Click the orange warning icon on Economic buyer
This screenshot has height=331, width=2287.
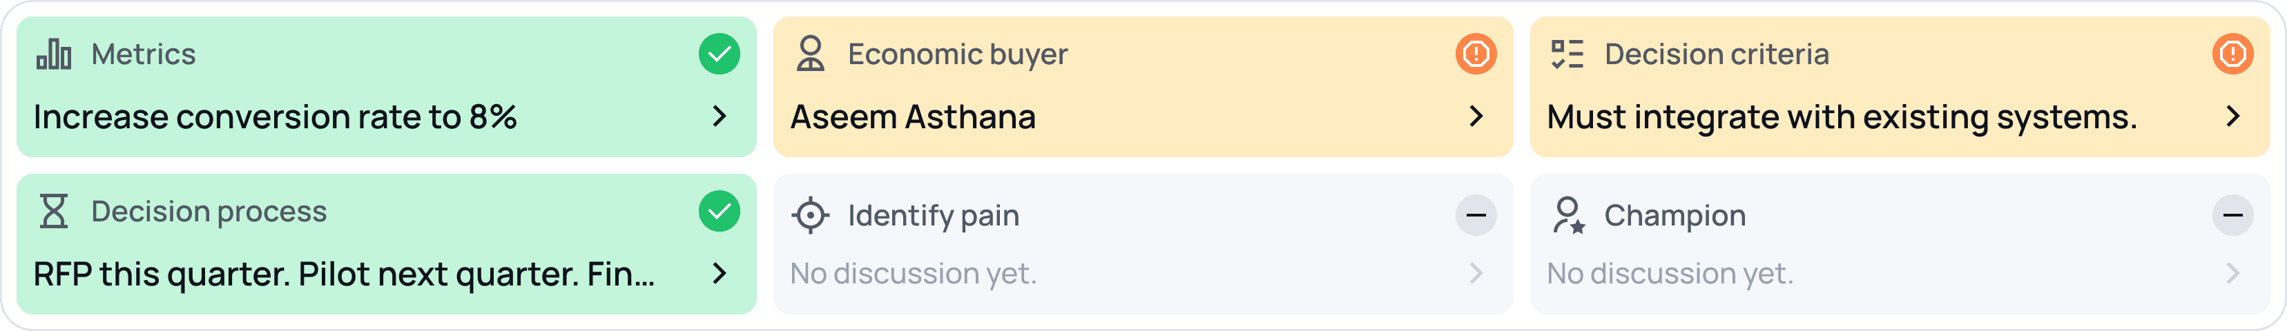point(1476,54)
